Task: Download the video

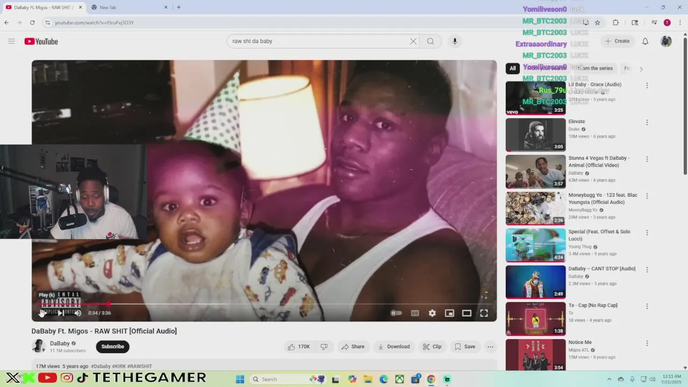Action: click(394, 347)
